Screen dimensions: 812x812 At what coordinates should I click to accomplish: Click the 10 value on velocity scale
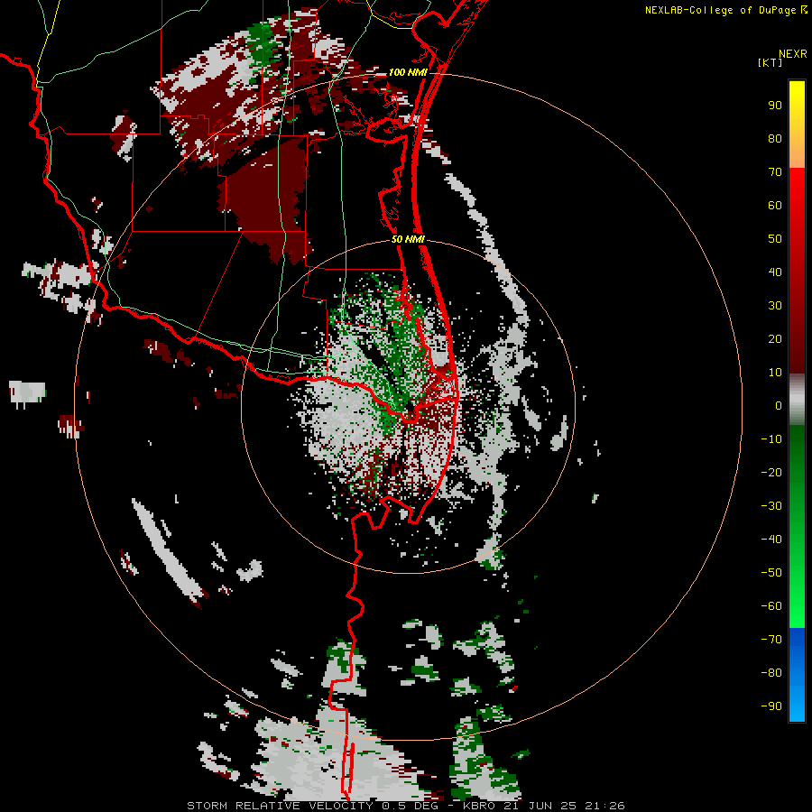(x=775, y=373)
